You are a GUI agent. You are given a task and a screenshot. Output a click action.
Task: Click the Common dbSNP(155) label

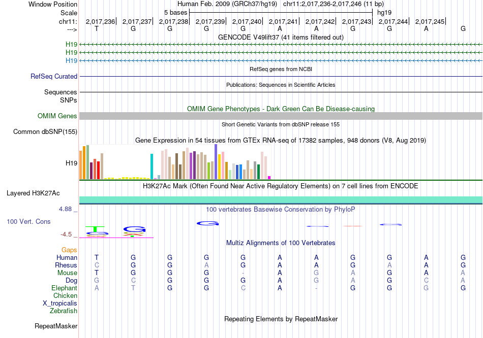(45, 131)
